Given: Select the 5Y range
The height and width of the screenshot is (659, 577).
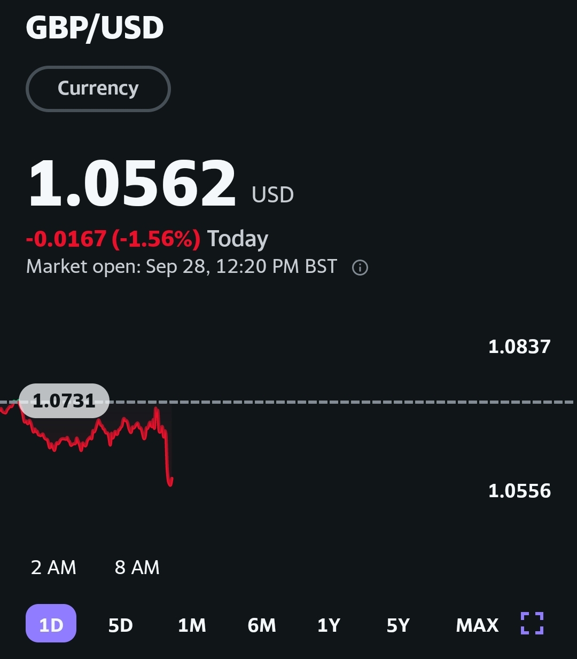Looking at the screenshot, I should 398,625.
